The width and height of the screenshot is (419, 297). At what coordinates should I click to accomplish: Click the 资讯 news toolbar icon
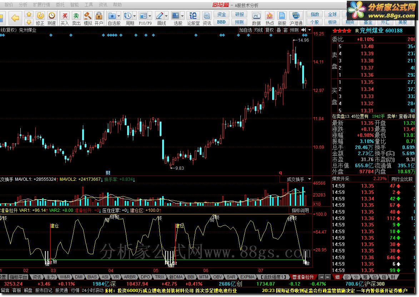click(206, 18)
